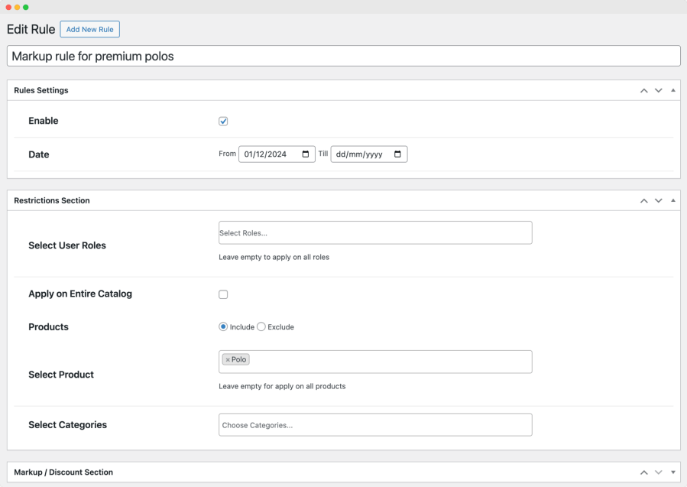Image resolution: width=687 pixels, height=487 pixels.
Task: Check Apply on Entire Catalog box
Action: pos(223,294)
